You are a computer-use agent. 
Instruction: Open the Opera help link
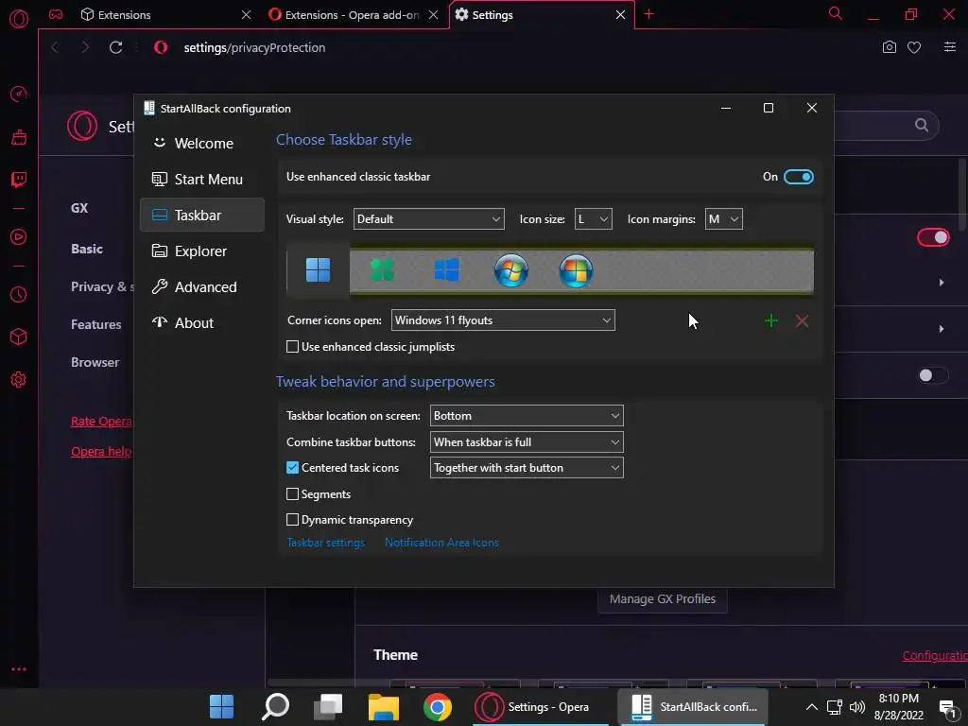click(x=102, y=451)
